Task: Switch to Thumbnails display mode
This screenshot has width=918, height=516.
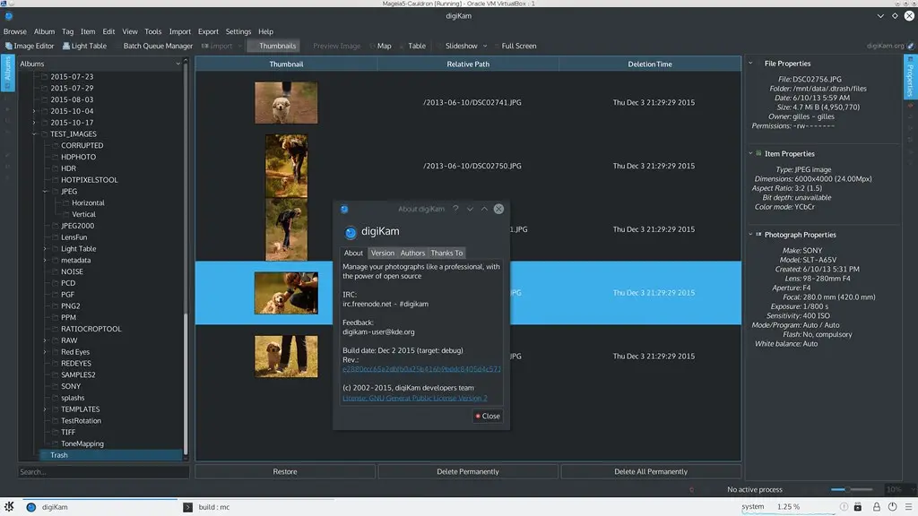Action: tap(276, 46)
